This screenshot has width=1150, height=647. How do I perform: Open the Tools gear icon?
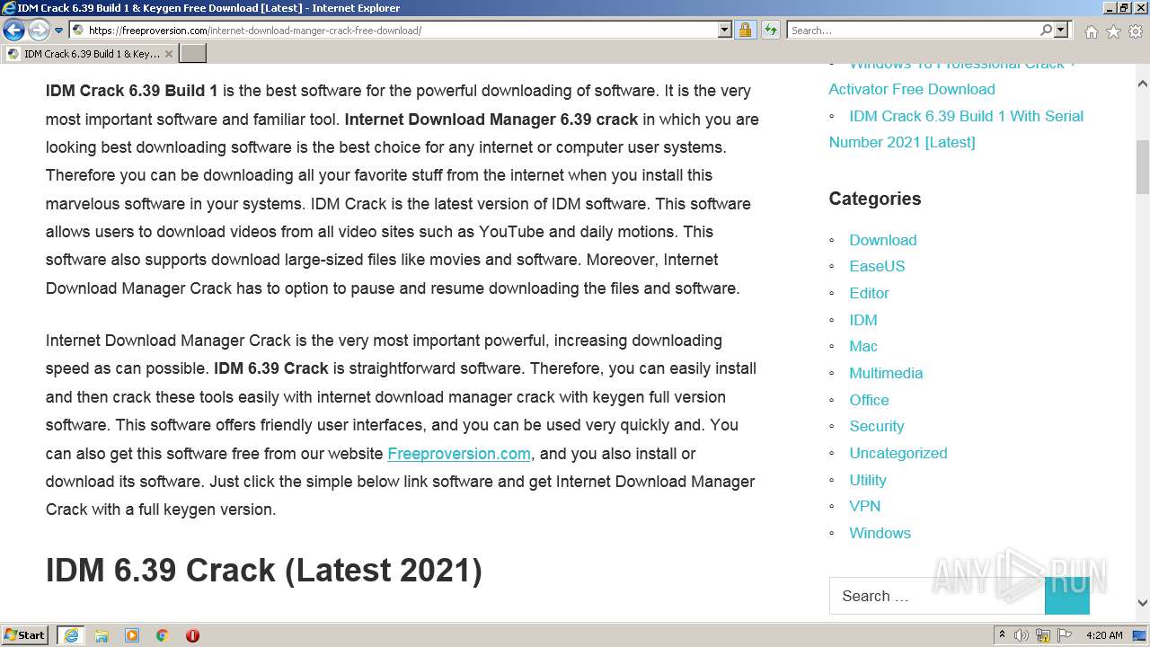[1136, 31]
